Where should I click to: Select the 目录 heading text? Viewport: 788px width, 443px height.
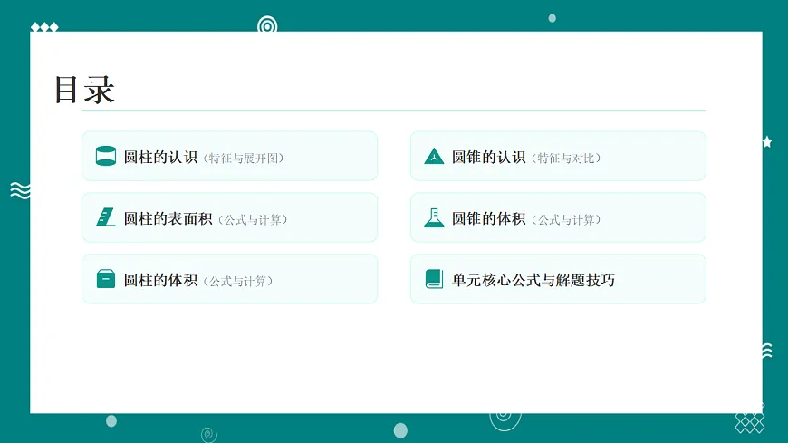(84, 90)
